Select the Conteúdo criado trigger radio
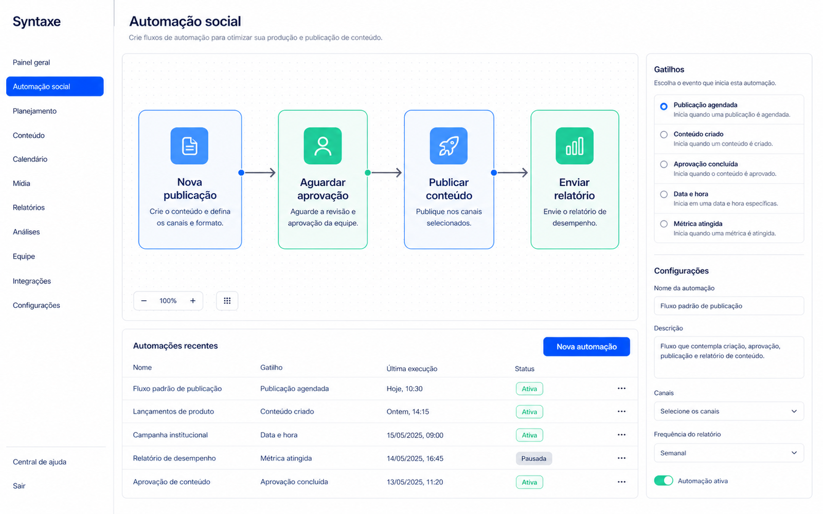 664,135
